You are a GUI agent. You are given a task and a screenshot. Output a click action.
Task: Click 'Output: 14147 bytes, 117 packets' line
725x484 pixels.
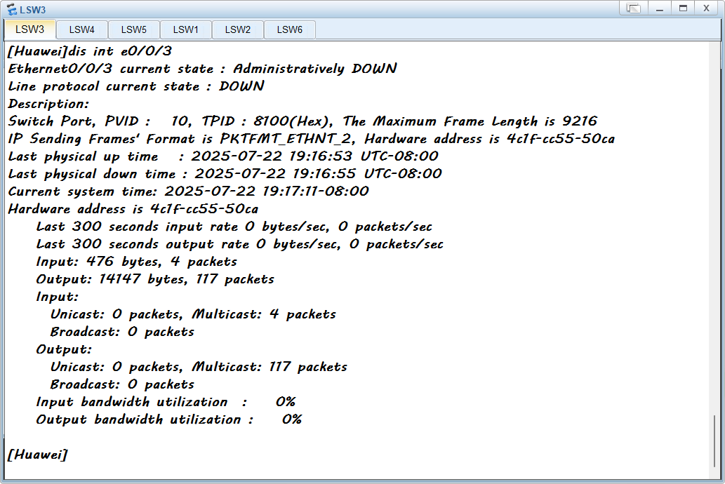tap(155, 279)
